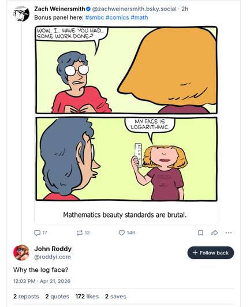
Task: Open the #math hashtag
Action: click(139, 17)
